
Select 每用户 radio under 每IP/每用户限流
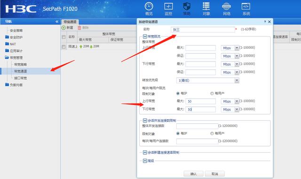click(212, 93)
